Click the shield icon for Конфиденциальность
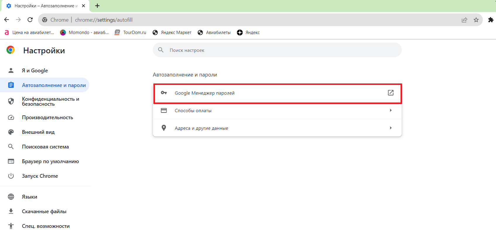This screenshot has width=496, height=234. pyautogui.click(x=11, y=101)
